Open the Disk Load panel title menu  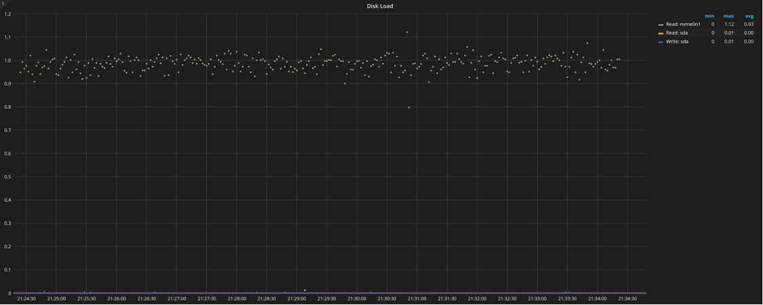(380, 6)
